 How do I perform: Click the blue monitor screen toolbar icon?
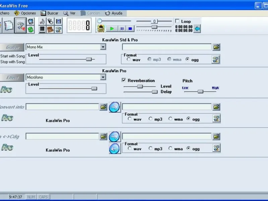click(31, 21)
